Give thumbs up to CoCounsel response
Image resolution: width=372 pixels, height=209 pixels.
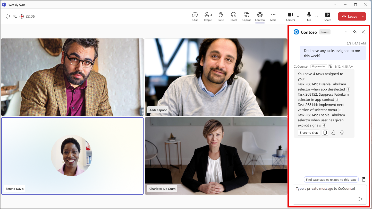333,133
